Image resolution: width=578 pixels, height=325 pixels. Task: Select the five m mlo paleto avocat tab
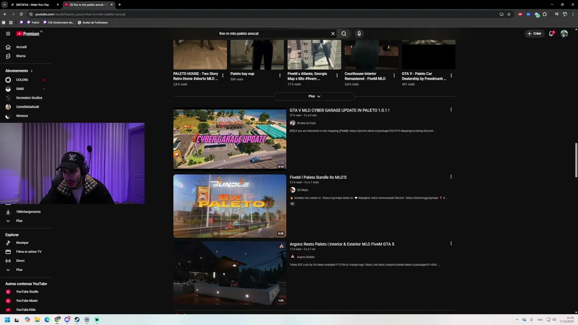(x=88, y=5)
